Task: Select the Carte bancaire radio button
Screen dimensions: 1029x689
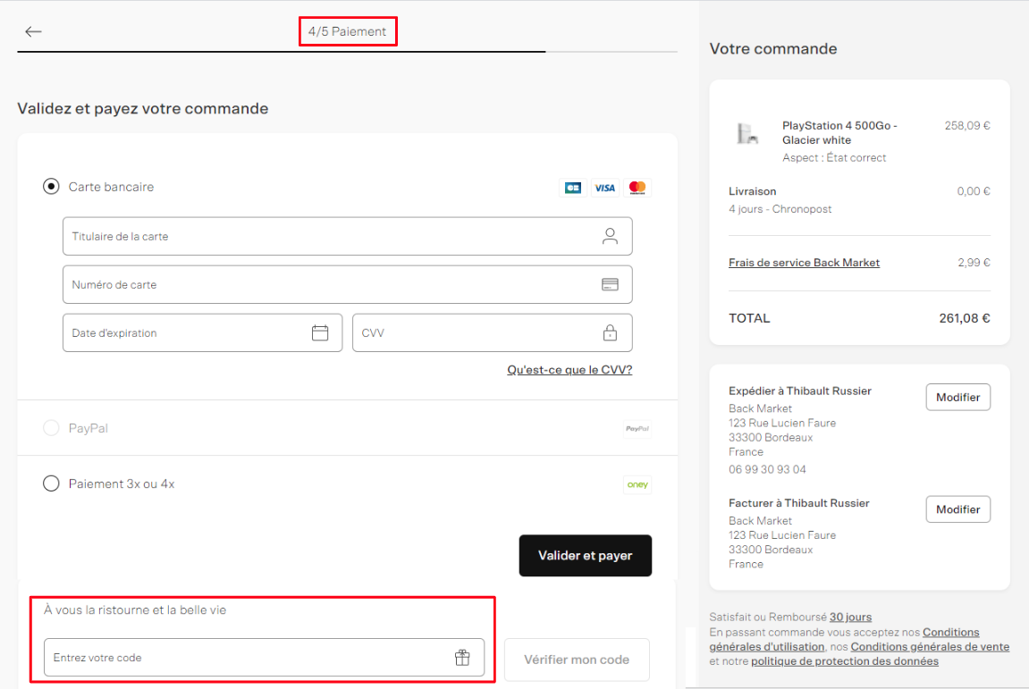Action: coord(51,187)
